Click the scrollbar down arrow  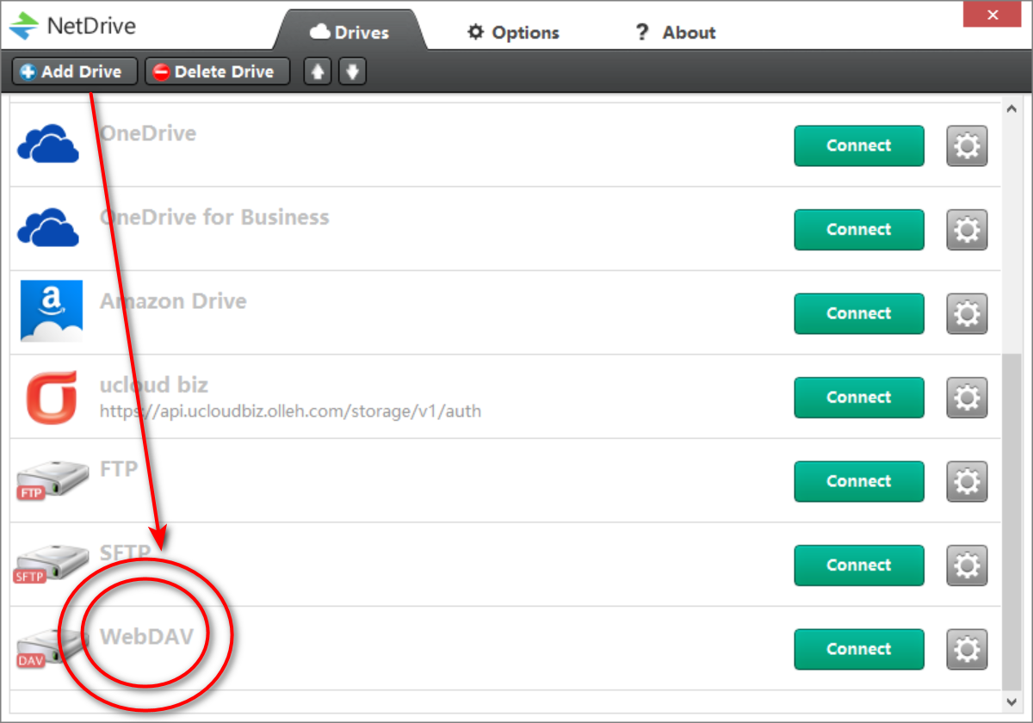[x=1011, y=701]
